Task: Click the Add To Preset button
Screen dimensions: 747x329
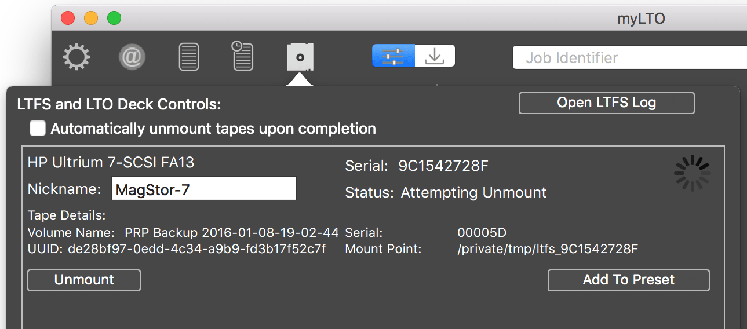Action: (629, 280)
